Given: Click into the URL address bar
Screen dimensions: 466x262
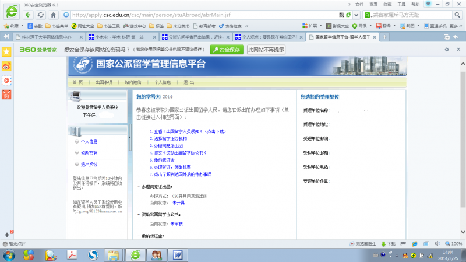Looking at the screenshot, I should click(x=202, y=15).
